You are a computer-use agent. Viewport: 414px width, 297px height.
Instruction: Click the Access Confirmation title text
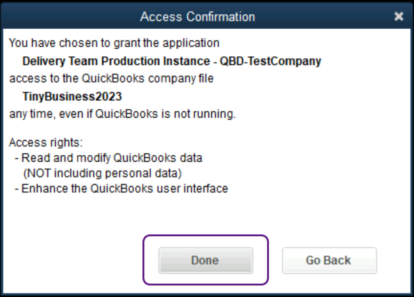[197, 17]
